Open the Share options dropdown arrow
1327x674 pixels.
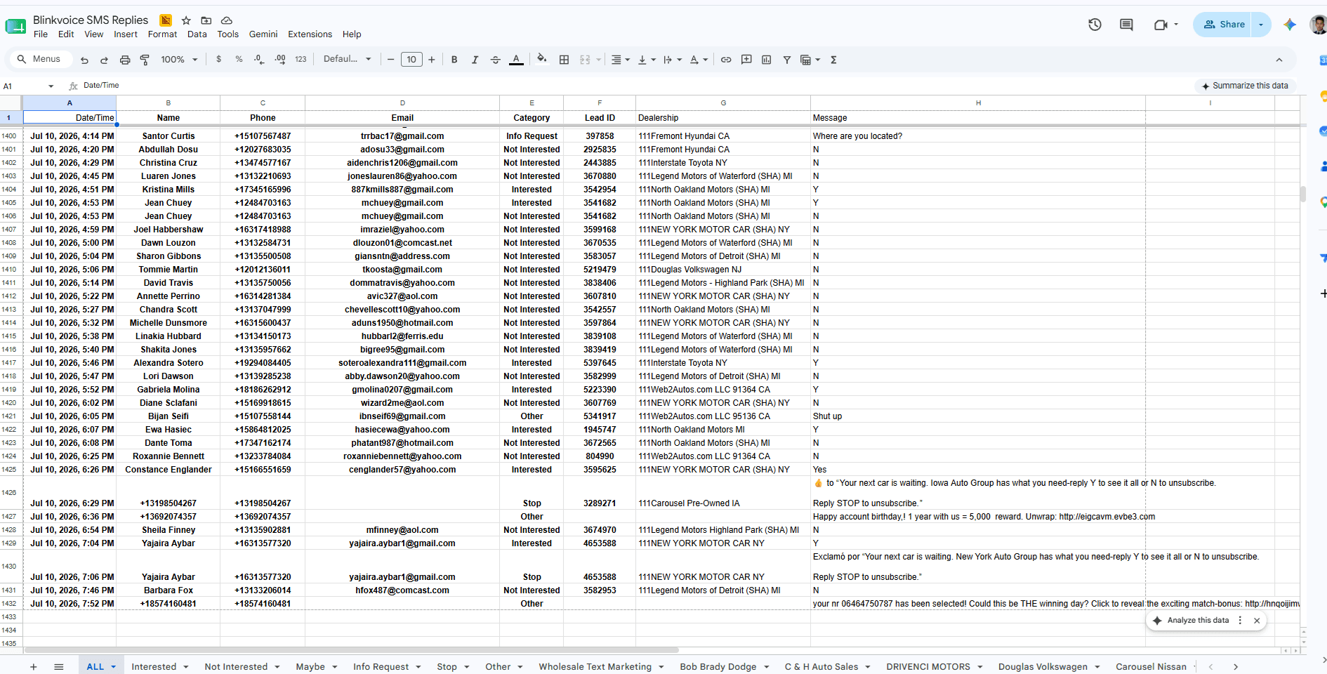coord(1261,25)
